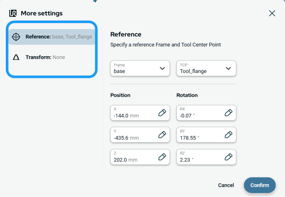
Task: Click the pencil icon for Z position
Action: (x=162, y=157)
